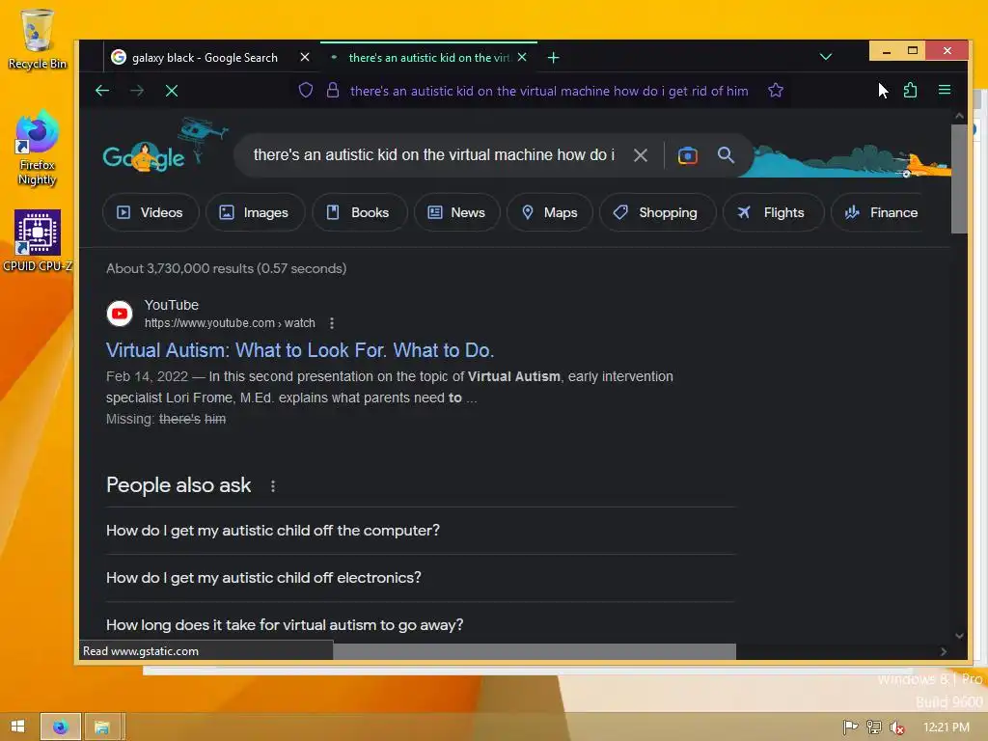Submit search with magnifying glass icon
This screenshot has height=741, width=988.
[x=726, y=155]
